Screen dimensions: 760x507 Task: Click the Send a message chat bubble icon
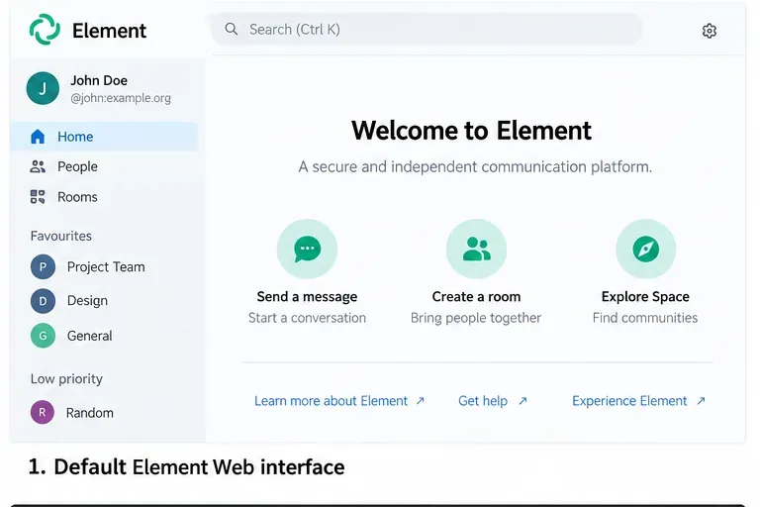click(x=308, y=249)
